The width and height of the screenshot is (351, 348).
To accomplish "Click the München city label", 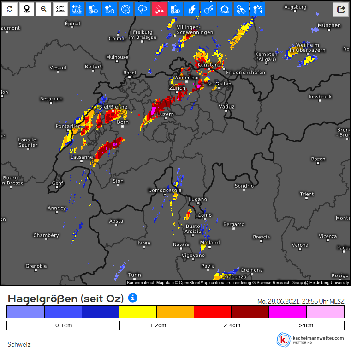I will pos(329,25).
